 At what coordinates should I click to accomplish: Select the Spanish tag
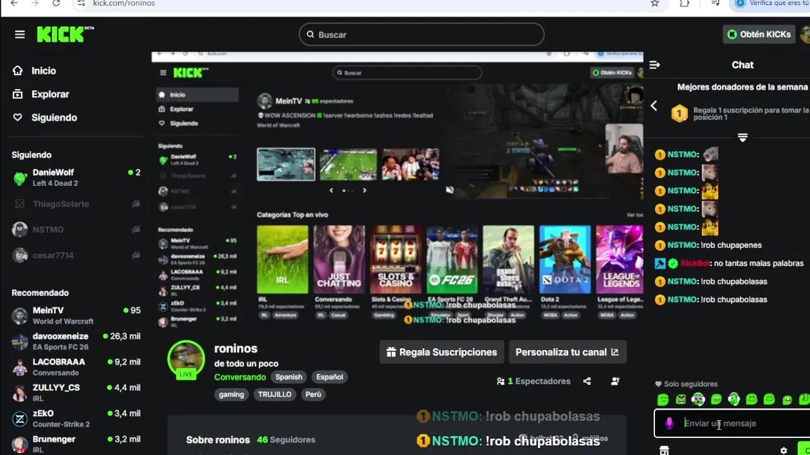pyautogui.click(x=289, y=377)
